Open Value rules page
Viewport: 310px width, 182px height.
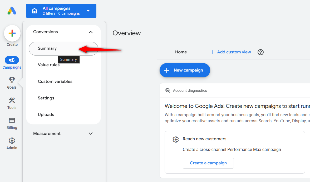(49, 65)
